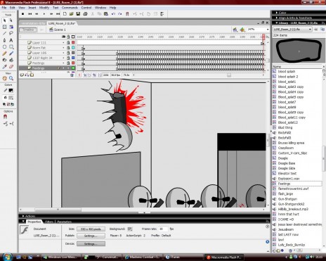326x261 pixels.
Task: Open the stage zoom percentage dropdown
Action: pyautogui.click(x=268, y=30)
